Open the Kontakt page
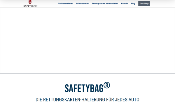Image resolution: width=175 pixels, height=109 pixels. [x=125, y=3]
